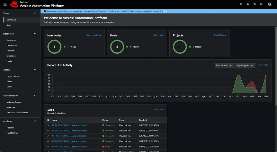
Task: Click the Go to Projects link
Action: point(220,35)
